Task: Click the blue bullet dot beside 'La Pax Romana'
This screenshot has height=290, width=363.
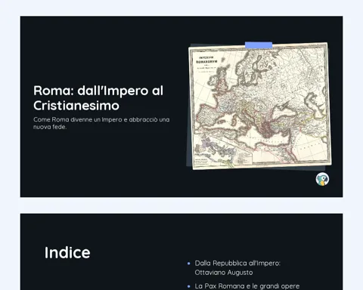Action: [x=189, y=286]
